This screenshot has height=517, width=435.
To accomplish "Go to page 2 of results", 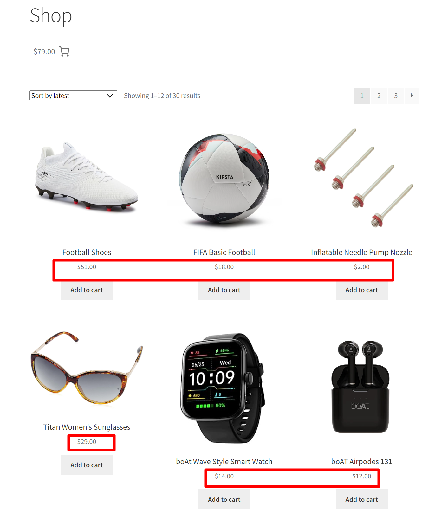I will (x=379, y=96).
